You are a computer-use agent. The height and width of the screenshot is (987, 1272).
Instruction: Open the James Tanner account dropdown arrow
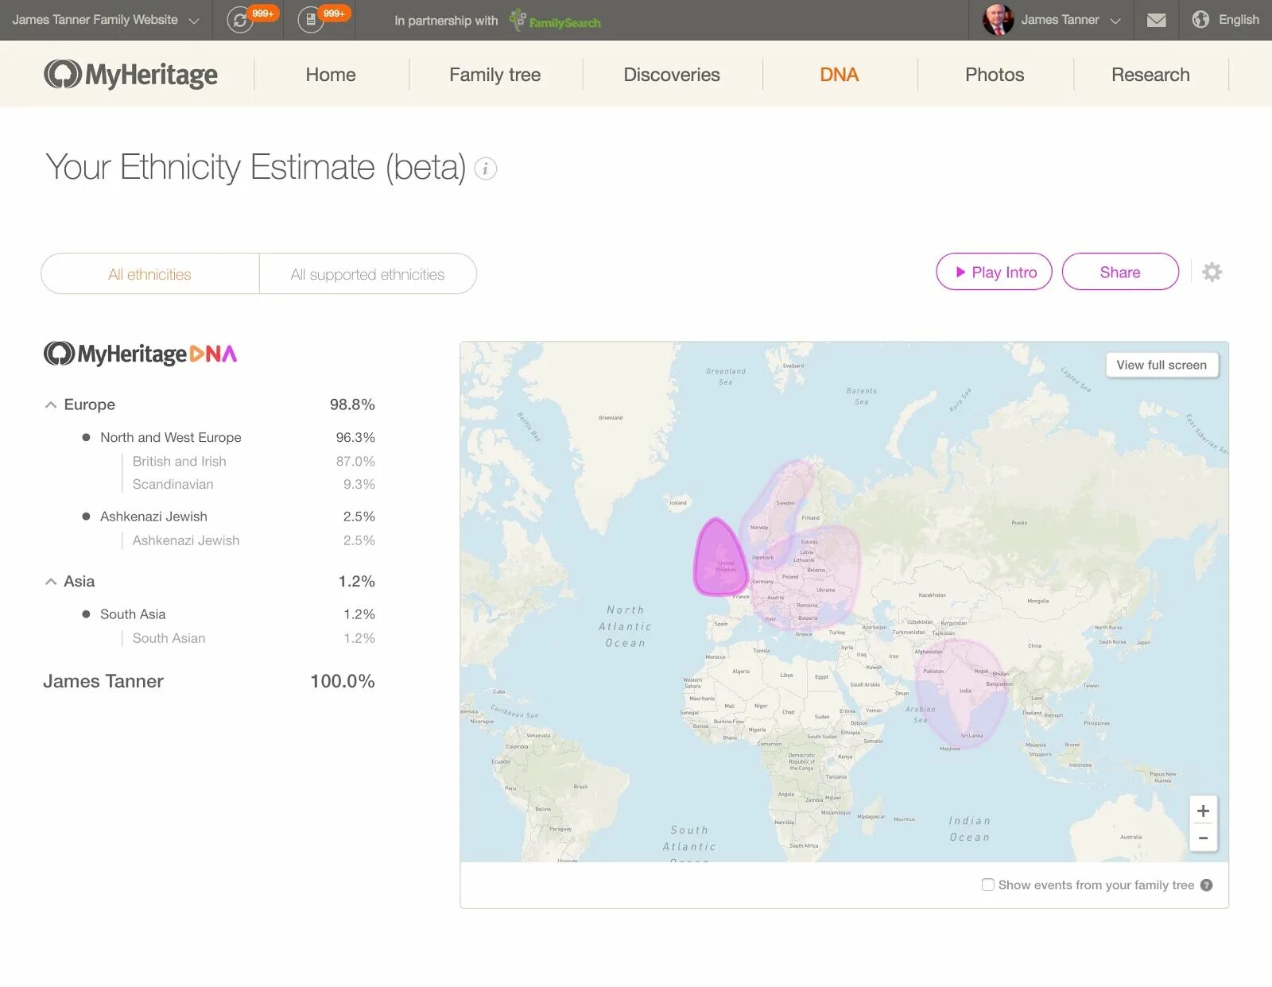1115,21
